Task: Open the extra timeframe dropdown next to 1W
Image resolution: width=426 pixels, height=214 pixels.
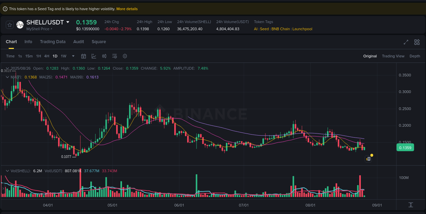Action: 73,56
